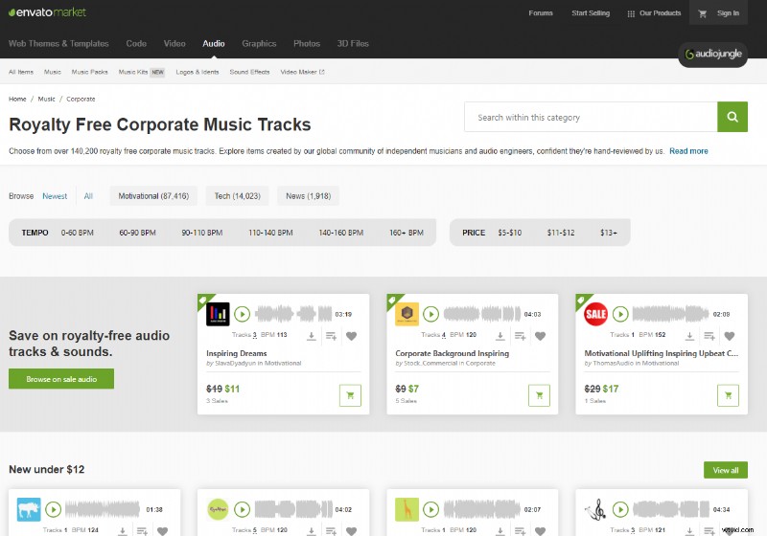
Task: Download preview of Motivational Uplifting track
Action: (689, 336)
